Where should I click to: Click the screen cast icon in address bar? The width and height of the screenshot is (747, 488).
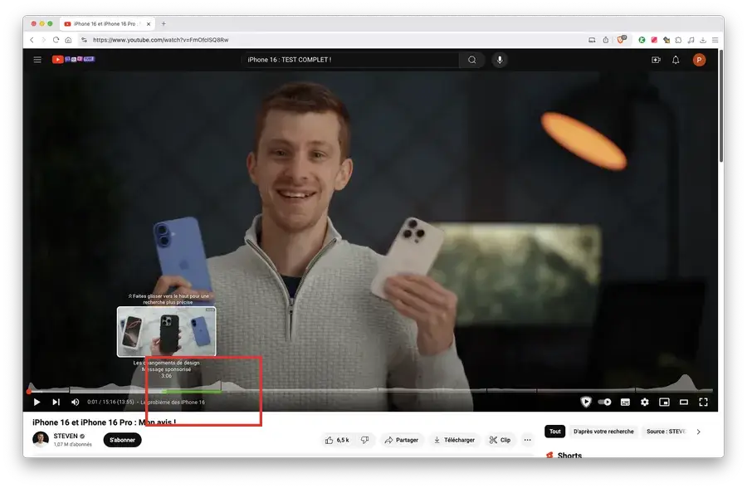click(x=592, y=40)
